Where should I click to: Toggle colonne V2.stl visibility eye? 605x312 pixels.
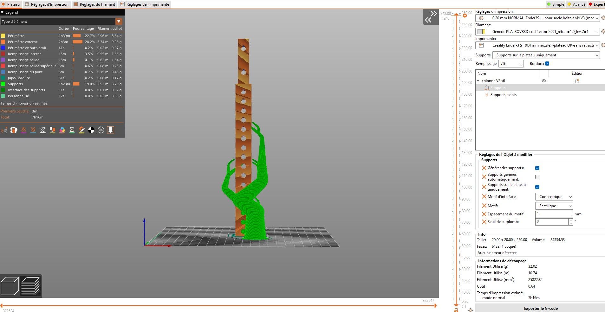pyautogui.click(x=544, y=81)
